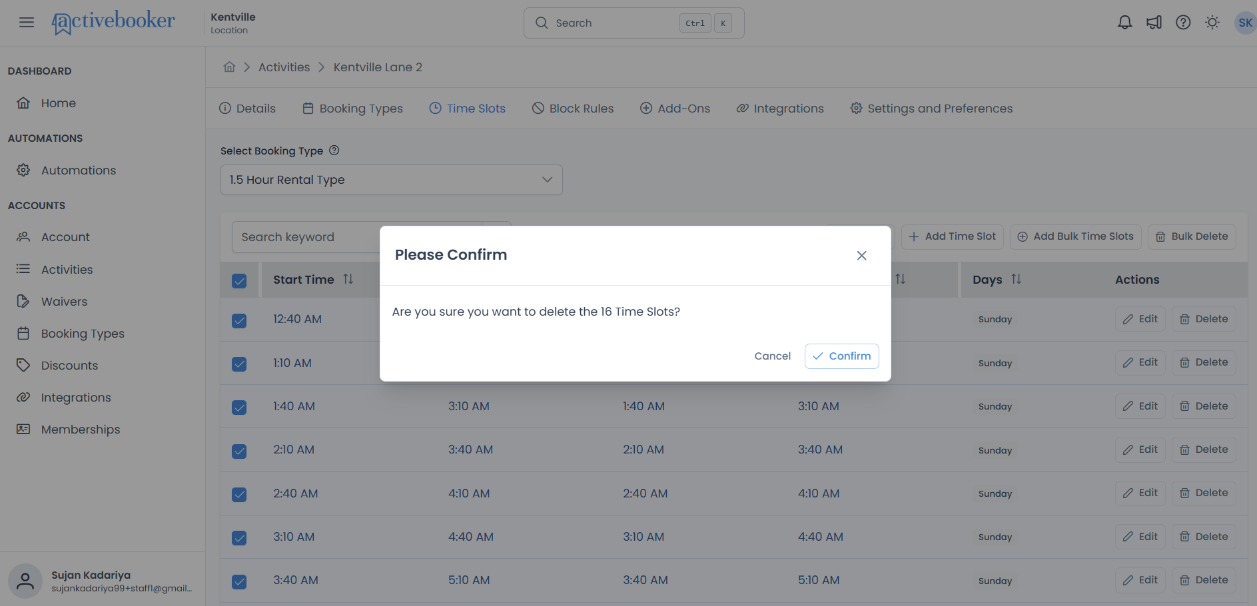Click the Kentville Location selector
Image resolution: width=1257 pixels, height=606 pixels.
(x=233, y=23)
